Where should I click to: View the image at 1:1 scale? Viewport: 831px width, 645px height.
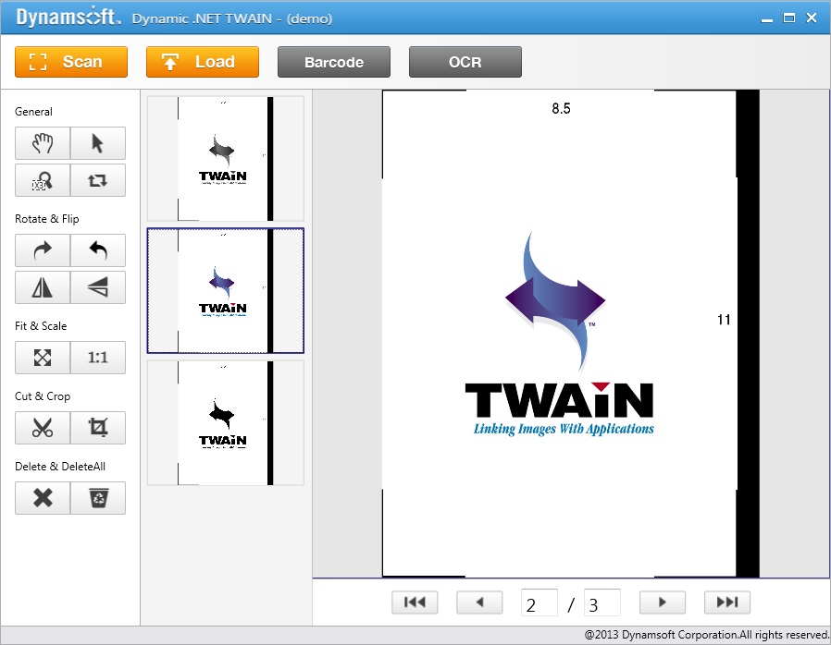(98, 358)
